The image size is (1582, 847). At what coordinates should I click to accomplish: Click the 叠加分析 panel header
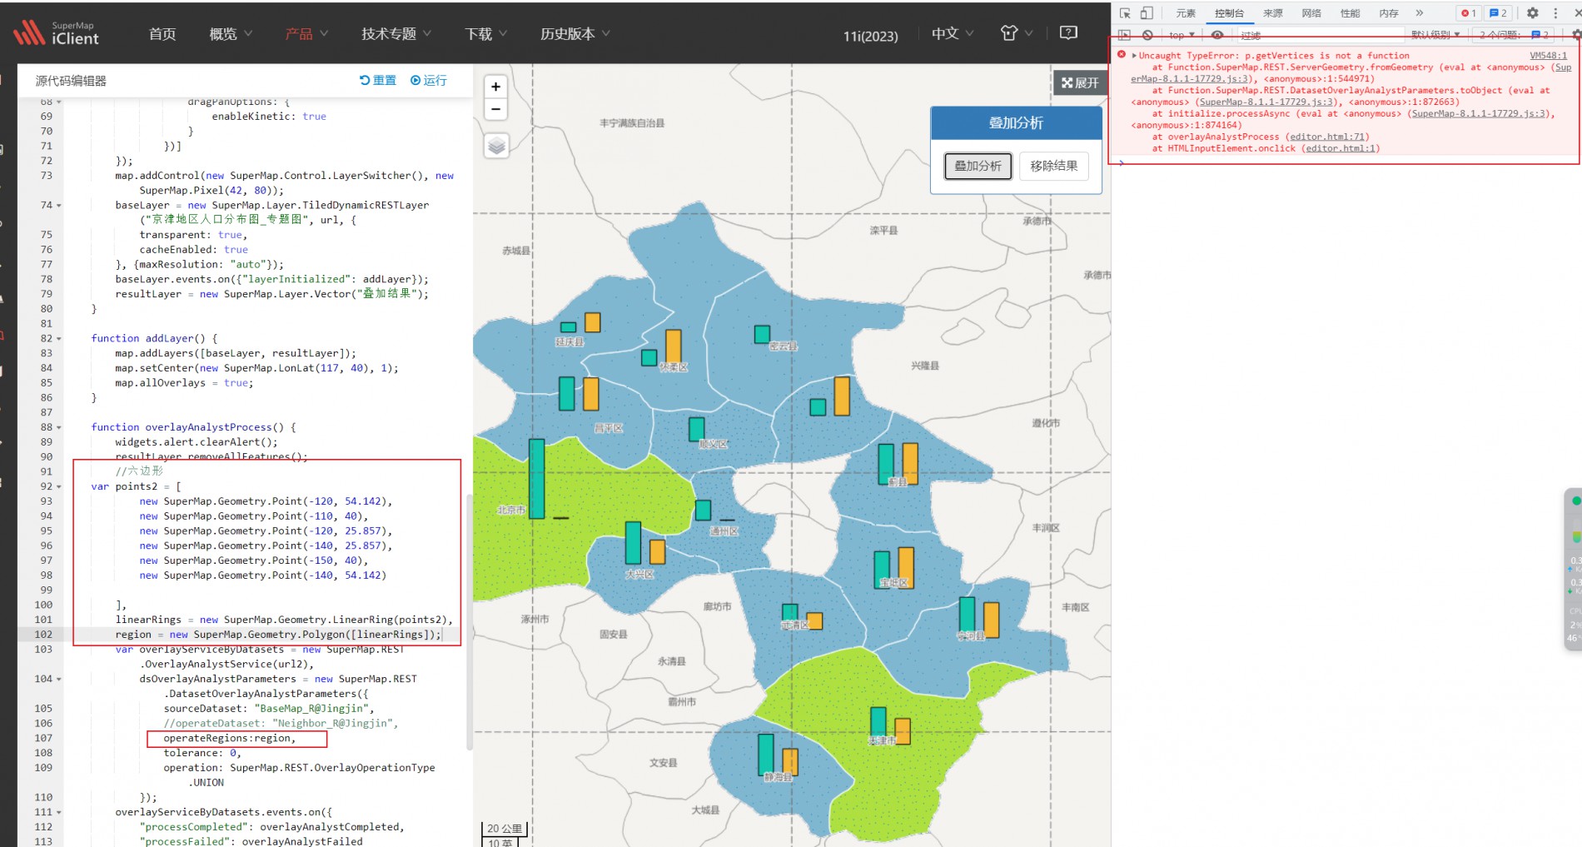pos(1016,122)
